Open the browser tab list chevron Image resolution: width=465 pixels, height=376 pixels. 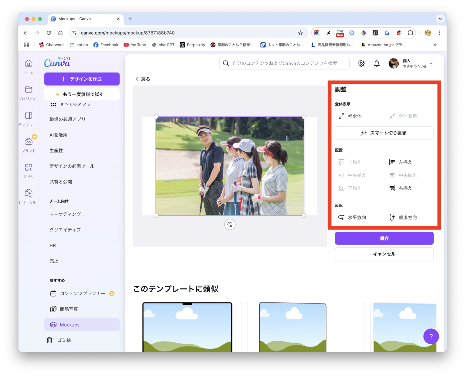click(440, 19)
